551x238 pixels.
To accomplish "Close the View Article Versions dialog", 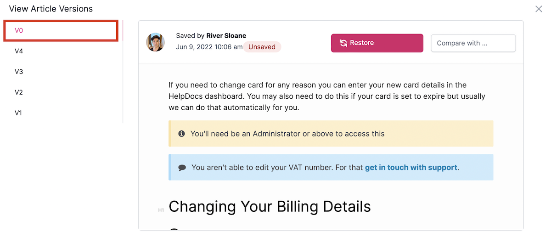I will click(539, 9).
